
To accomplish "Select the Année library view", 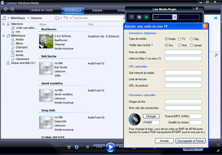I will 19,55.
